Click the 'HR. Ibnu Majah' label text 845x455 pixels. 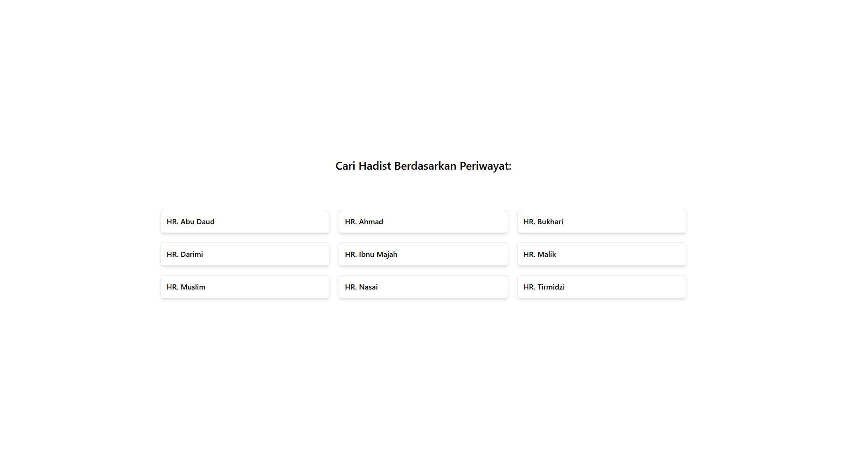371,255
